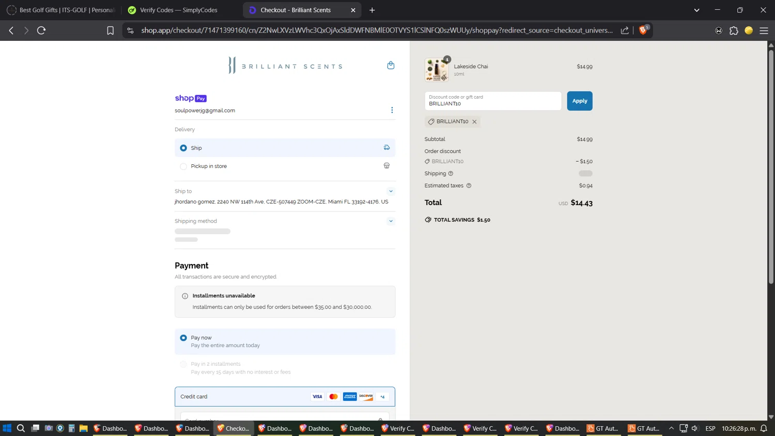Remove the BRILLIANT10 discount tag

click(x=474, y=122)
